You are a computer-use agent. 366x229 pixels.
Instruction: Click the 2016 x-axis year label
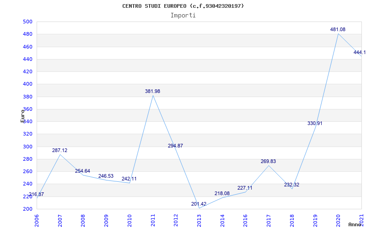coord(245,220)
